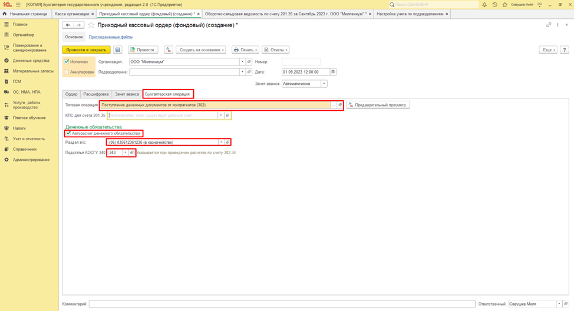Image resolution: width=574 pixels, height=311 pixels.
Task: Open Оборотно-сальдовая ведомость tab
Action: pyautogui.click(x=285, y=14)
